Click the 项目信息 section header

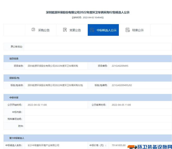pyautogui.click(x=88, y=59)
